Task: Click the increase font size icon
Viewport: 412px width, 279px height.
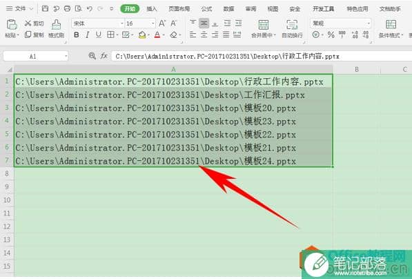Action: [x=162, y=23]
